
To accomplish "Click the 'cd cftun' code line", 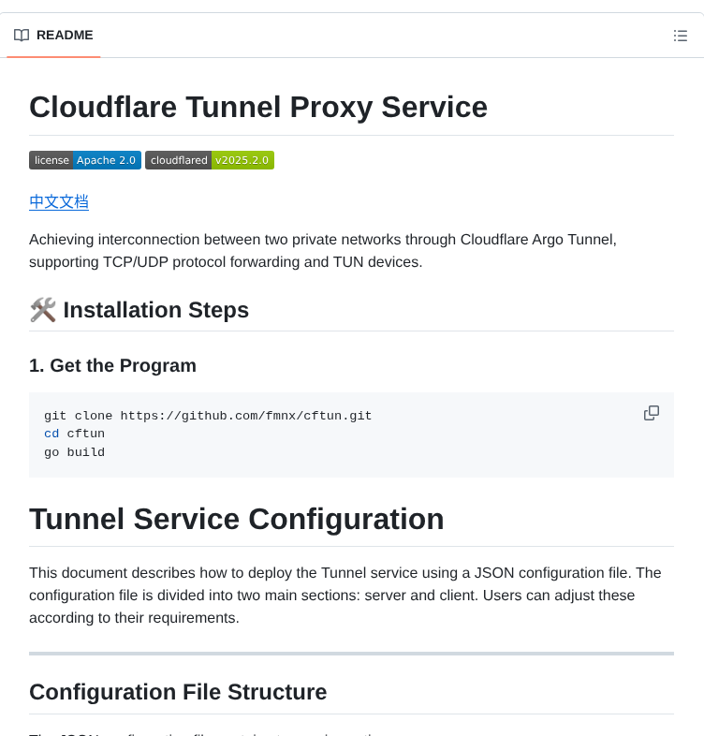I will click(74, 434).
